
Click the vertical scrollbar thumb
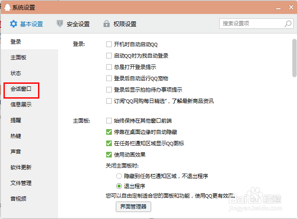[295, 58]
